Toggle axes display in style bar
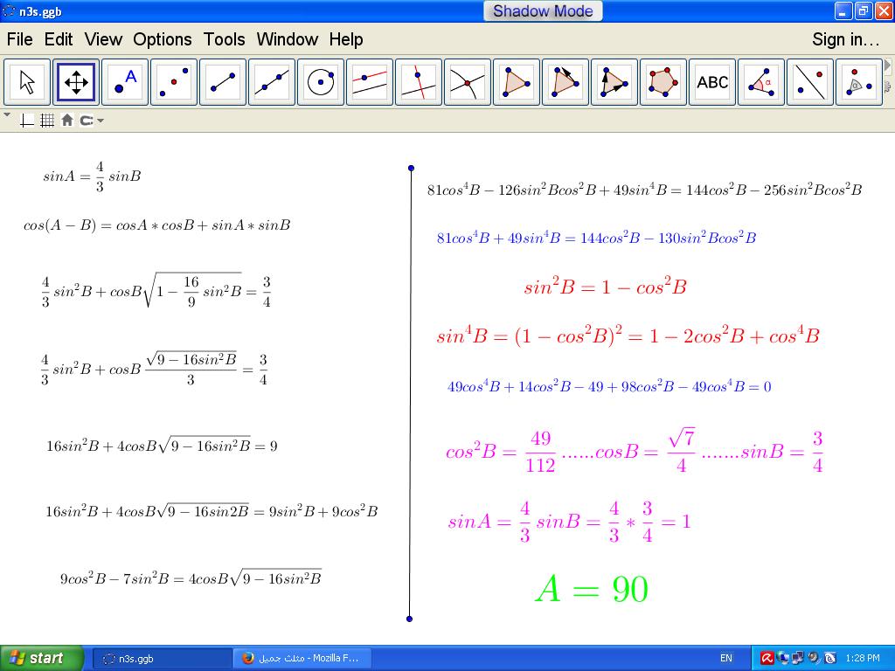895x671 pixels. 27,121
